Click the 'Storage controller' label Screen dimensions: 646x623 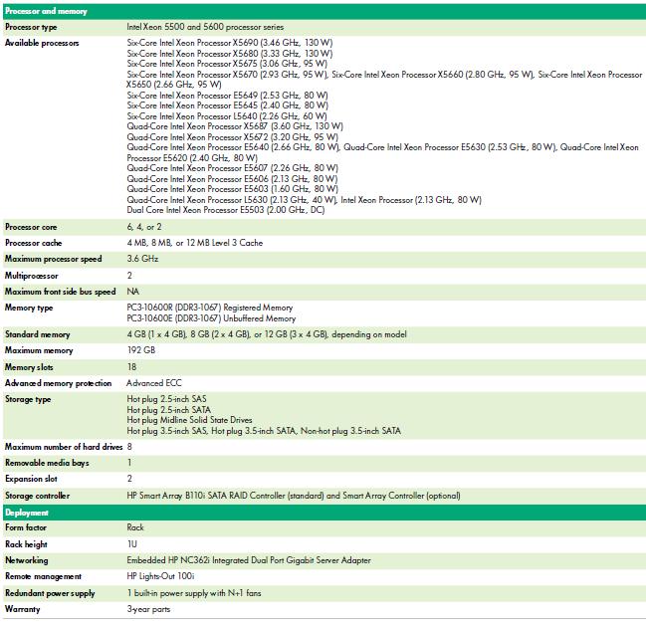(37, 496)
